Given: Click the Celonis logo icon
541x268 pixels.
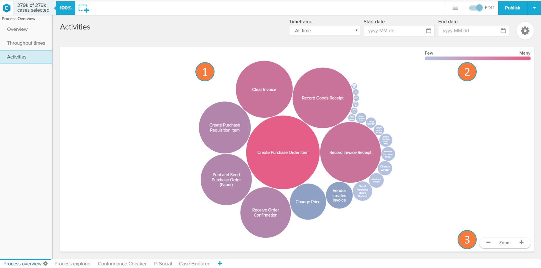Looking at the screenshot, I should coord(7,8).
